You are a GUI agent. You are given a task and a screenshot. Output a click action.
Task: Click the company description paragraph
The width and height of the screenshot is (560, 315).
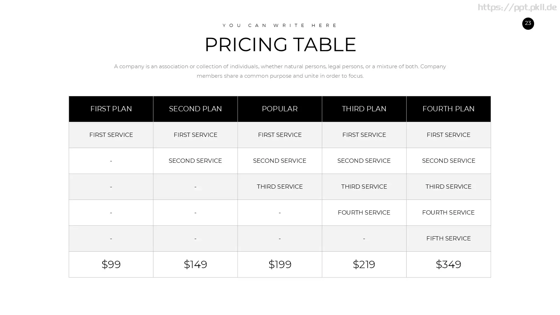[280, 71]
